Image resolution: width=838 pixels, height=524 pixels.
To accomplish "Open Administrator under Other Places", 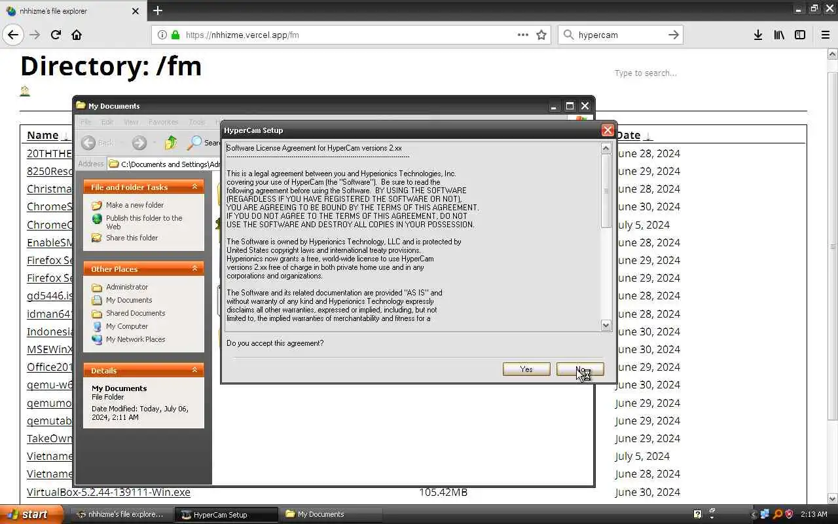I will click(127, 287).
